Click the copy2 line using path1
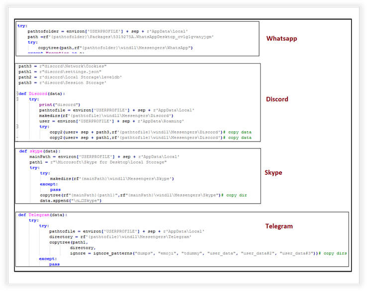This screenshot has width=367, height=291. click(151, 138)
